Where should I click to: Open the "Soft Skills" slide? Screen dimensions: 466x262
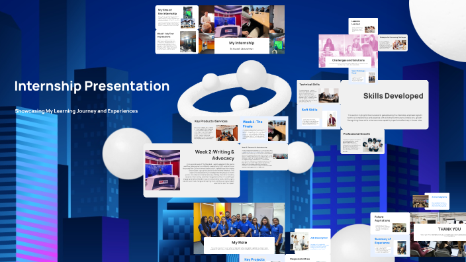pyautogui.click(x=318, y=117)
